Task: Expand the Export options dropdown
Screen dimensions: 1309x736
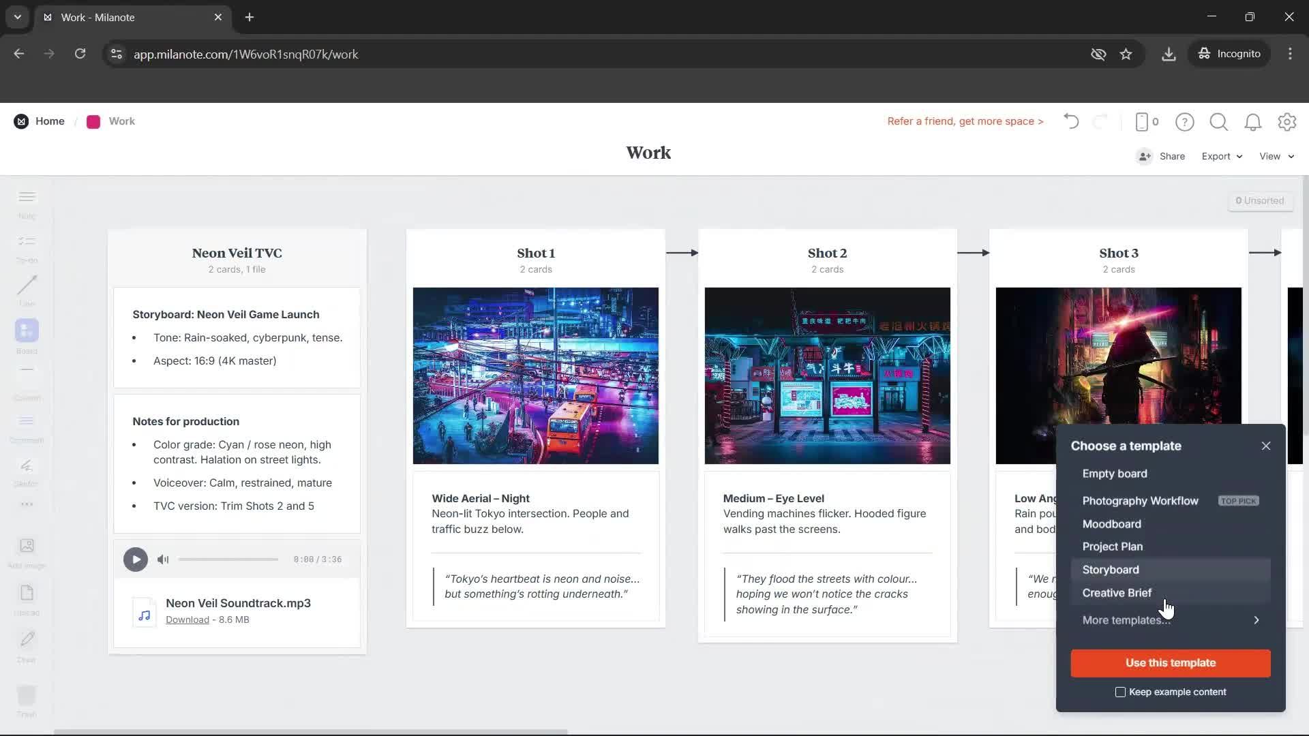Action: click(1220, 156)
